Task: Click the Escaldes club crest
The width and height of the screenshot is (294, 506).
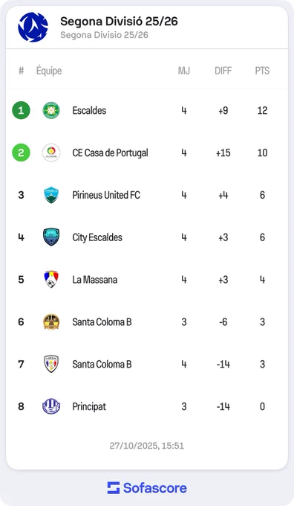Action: coord(51,110)
